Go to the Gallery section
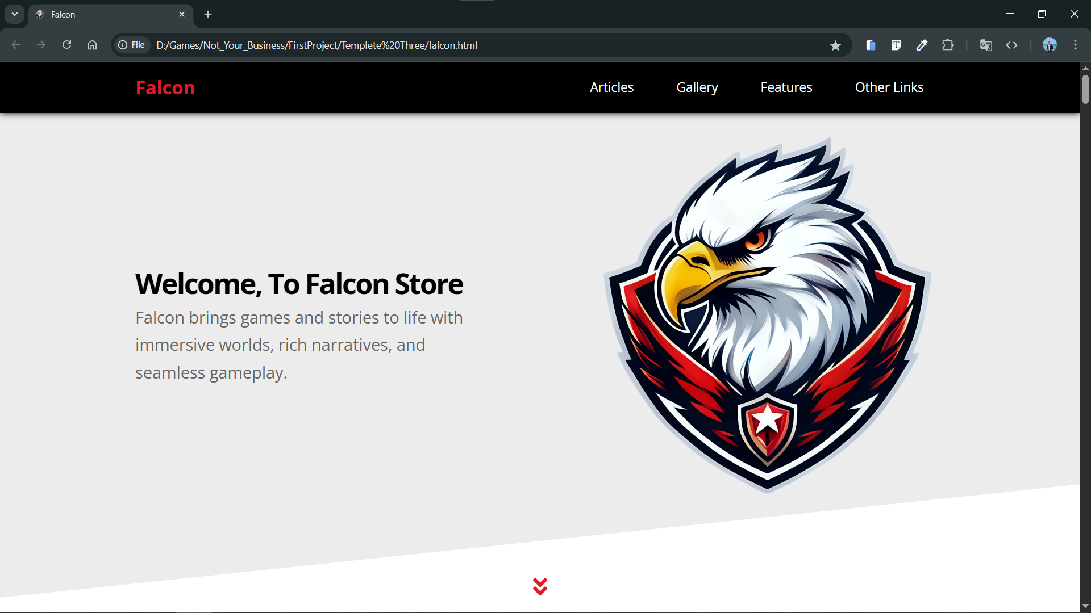 [697, 87]
